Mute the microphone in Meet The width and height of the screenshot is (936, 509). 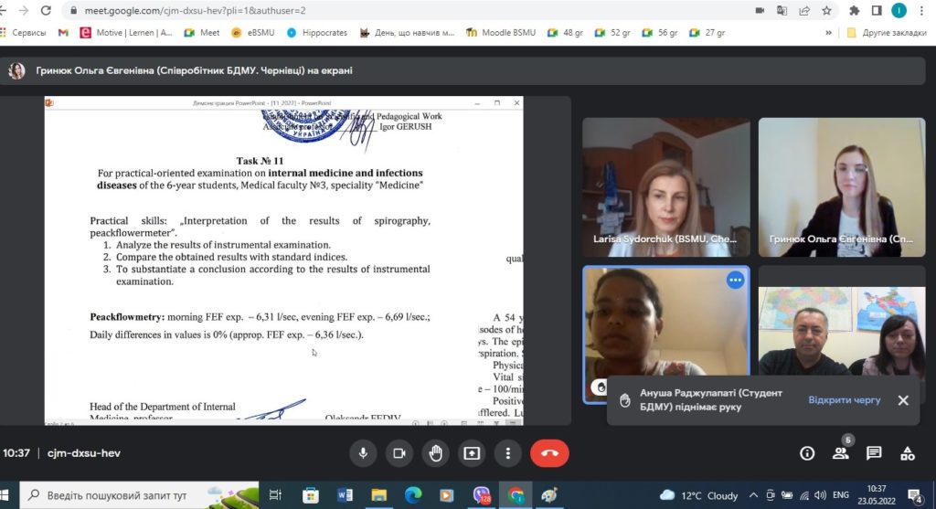pos(363,453)
